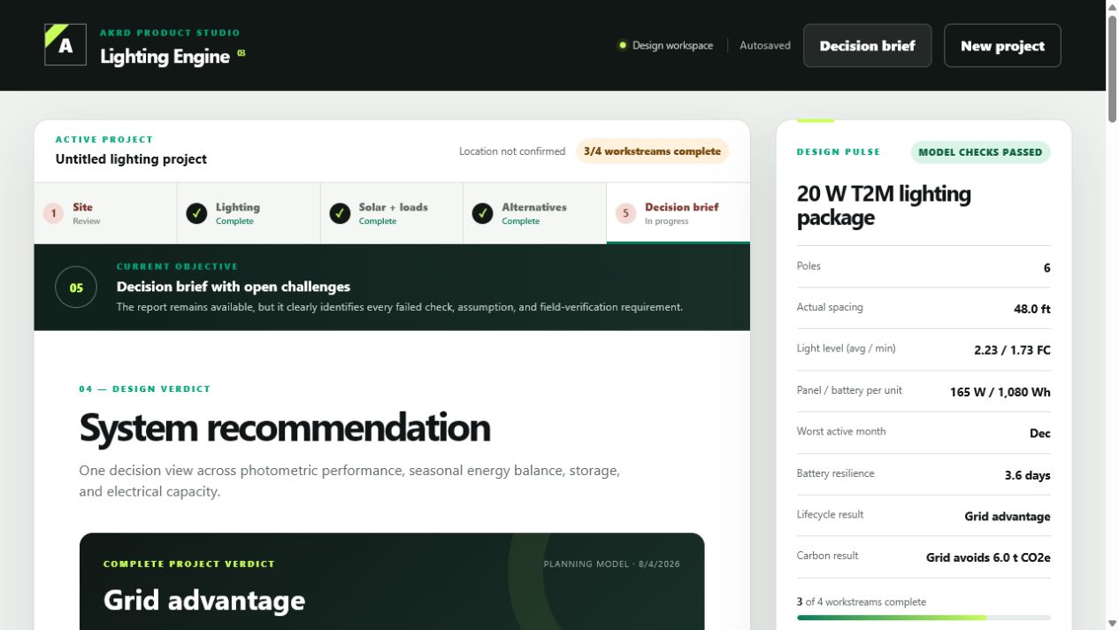Click the 04 — Design verdict label
Screen dimensions: 1119x630
[145, 388]
